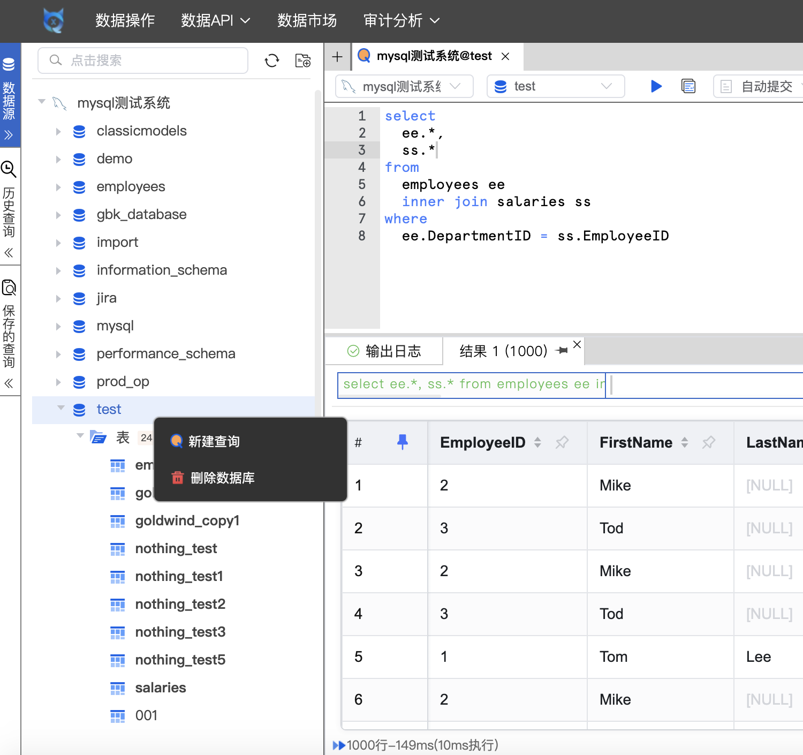This screenshot has height=755, width=803.
Task: Sort by EmployeeID column arrows
Action: coord(537,442)
